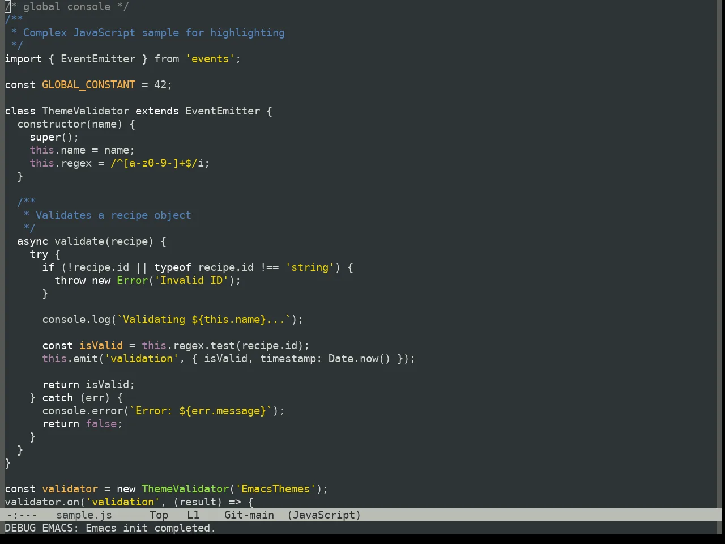This screenshot has width=725, height=544.
Task: Click the Error constructor after throw new
Action: [132, 280]
